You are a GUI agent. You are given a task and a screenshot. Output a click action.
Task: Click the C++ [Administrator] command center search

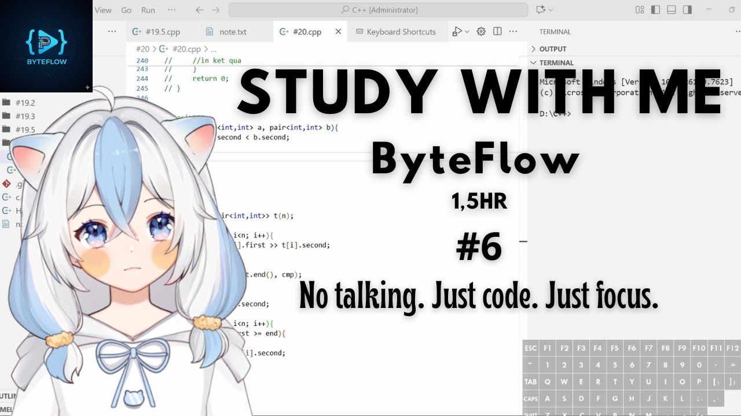(x=378, y=10)
